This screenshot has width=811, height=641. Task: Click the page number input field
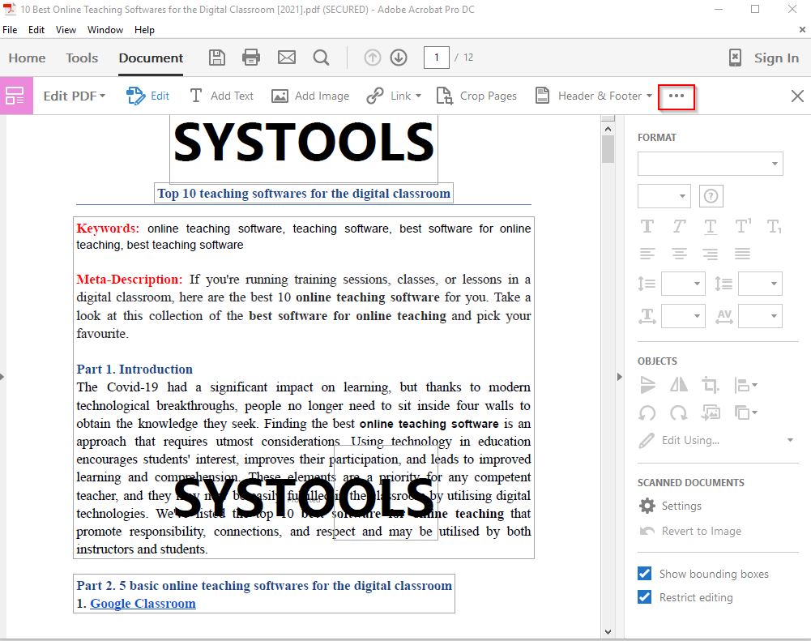(436, 58)
